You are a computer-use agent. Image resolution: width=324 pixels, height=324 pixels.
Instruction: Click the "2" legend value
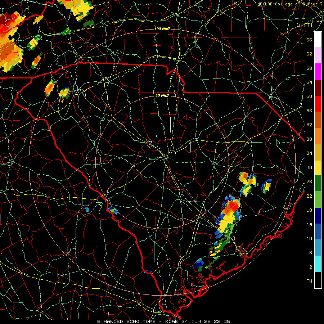click(311, 267)
